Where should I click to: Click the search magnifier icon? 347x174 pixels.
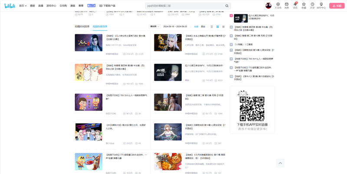tap(226, 6)
